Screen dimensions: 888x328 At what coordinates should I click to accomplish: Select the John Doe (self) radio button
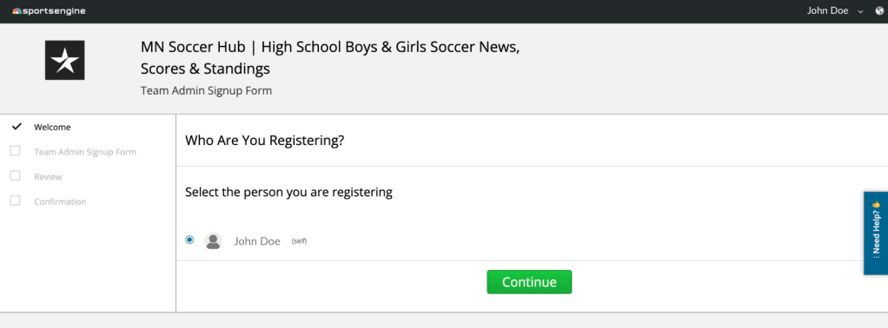(189, 239)
